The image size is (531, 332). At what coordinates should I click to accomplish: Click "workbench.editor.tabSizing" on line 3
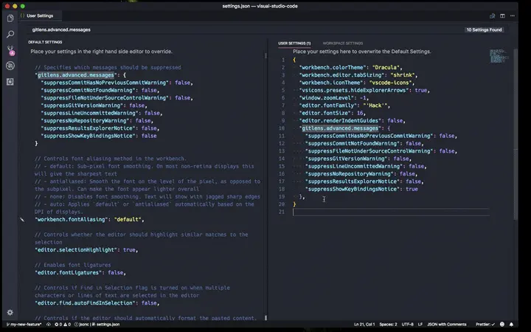pos(341,75)
